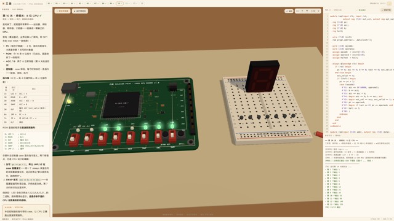The height and width of the screenshot is (221, 394).
Task: Click the CLK play icon in viewport toolbar
Action: click(x=302, y=11)
